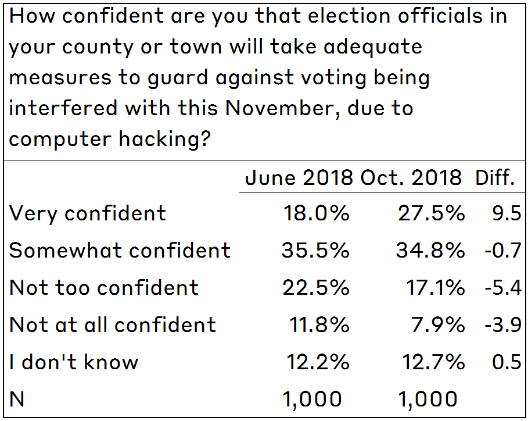Image resolution: width=528 pixels, height=421 pixels.
Task: Click the 35.5% Somewhat confident June value
Action: click(315, 251)
